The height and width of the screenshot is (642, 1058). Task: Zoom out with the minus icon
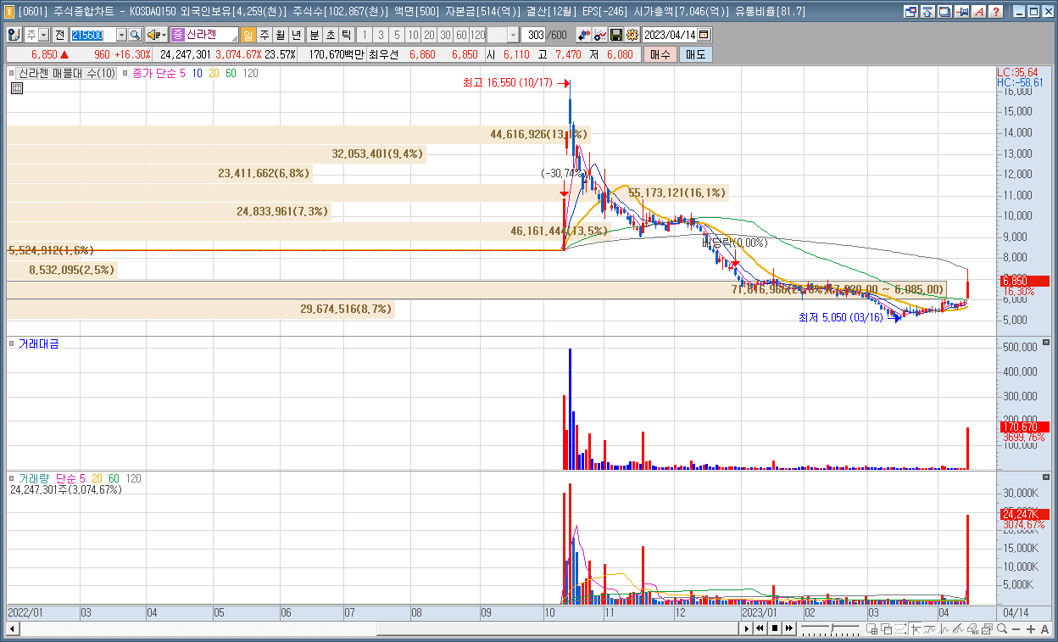[x=1016, y=628]
